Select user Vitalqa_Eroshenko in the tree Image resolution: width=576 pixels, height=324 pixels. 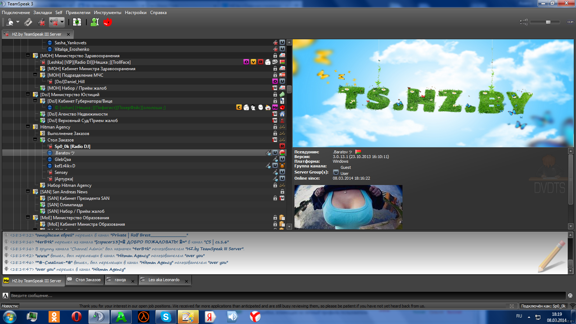[x=72, y=49]
